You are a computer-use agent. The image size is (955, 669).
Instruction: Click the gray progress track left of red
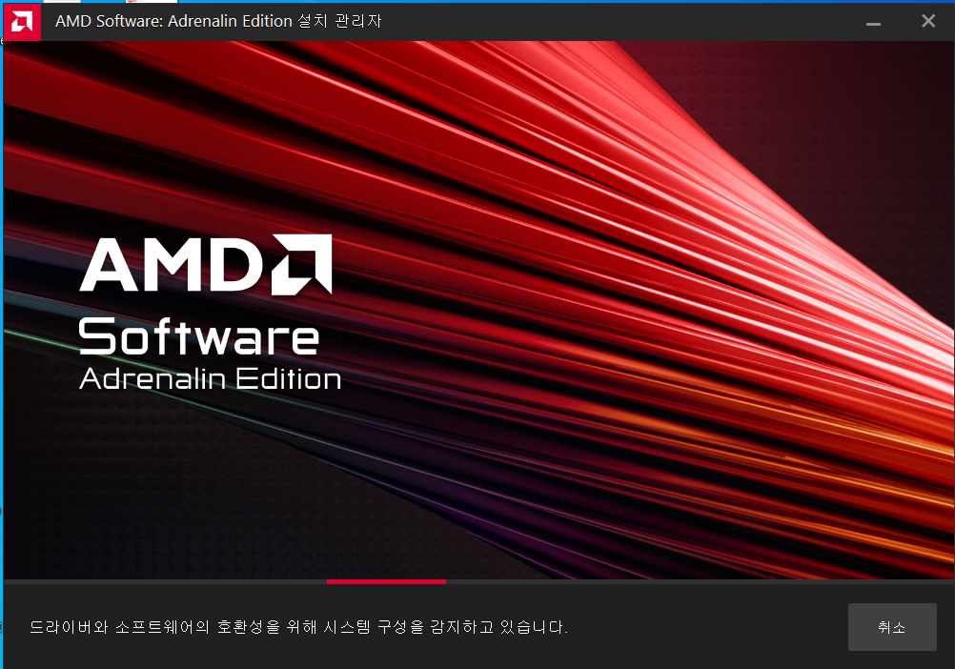pyautogui.click(x=162, y=581)
